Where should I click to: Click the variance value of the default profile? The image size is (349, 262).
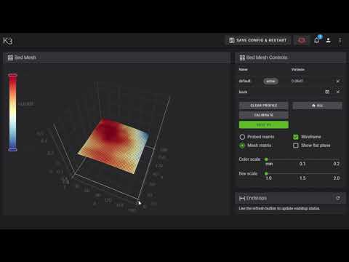pyautogui.click(x=297, y=81)
